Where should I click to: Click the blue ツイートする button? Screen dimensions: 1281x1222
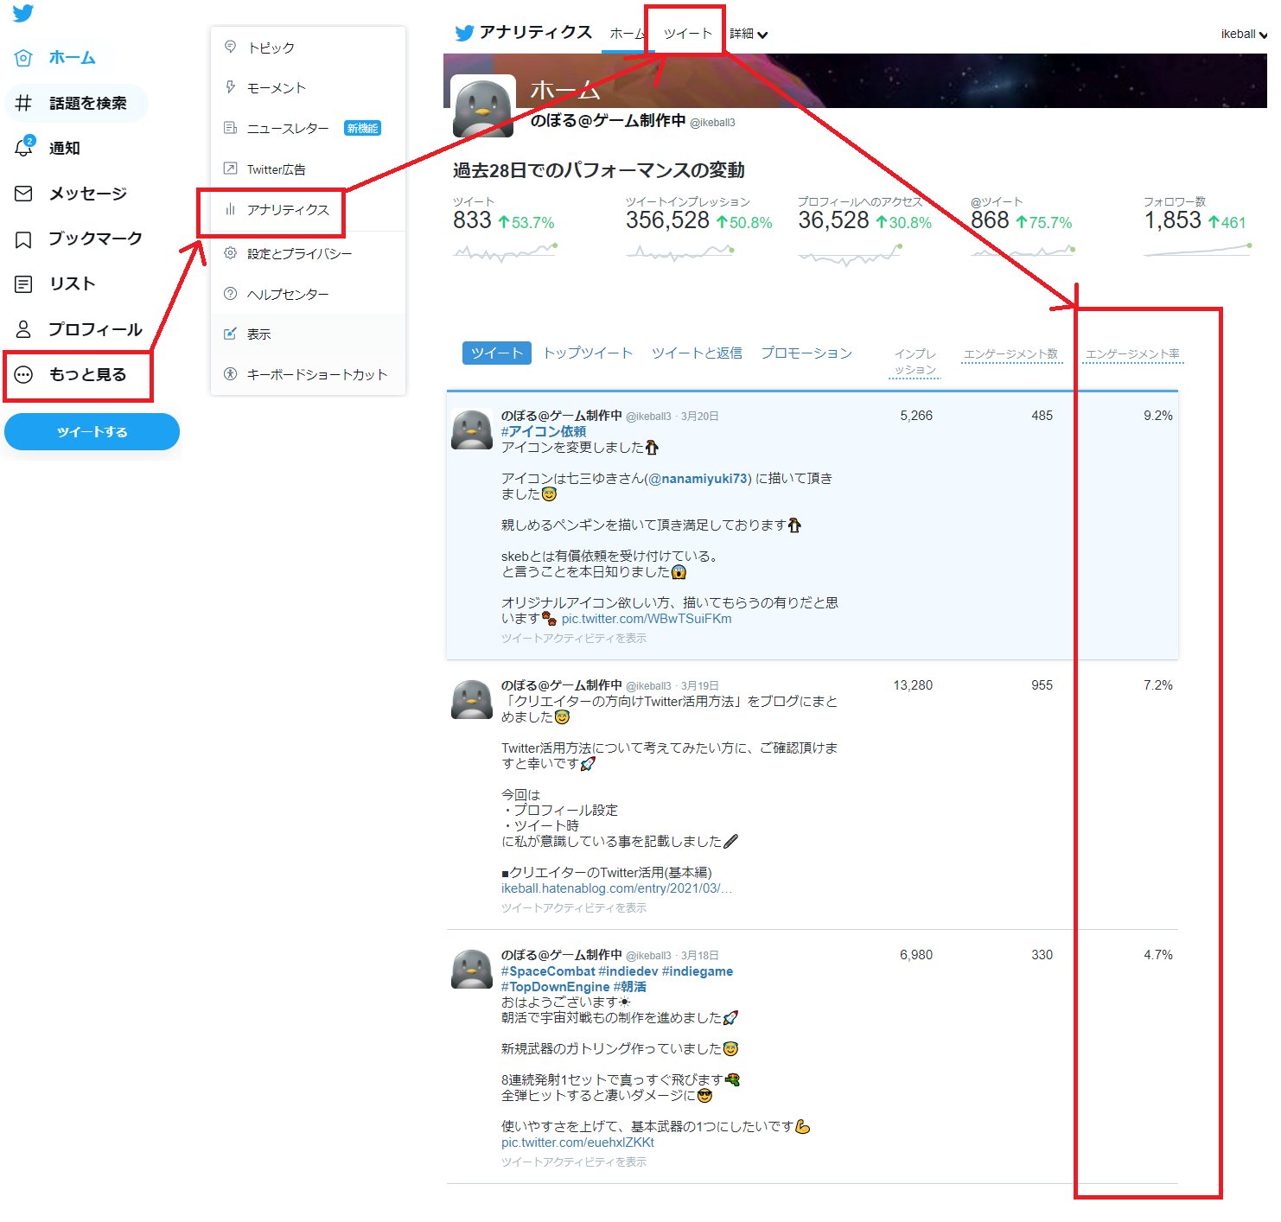coord(92,431)
